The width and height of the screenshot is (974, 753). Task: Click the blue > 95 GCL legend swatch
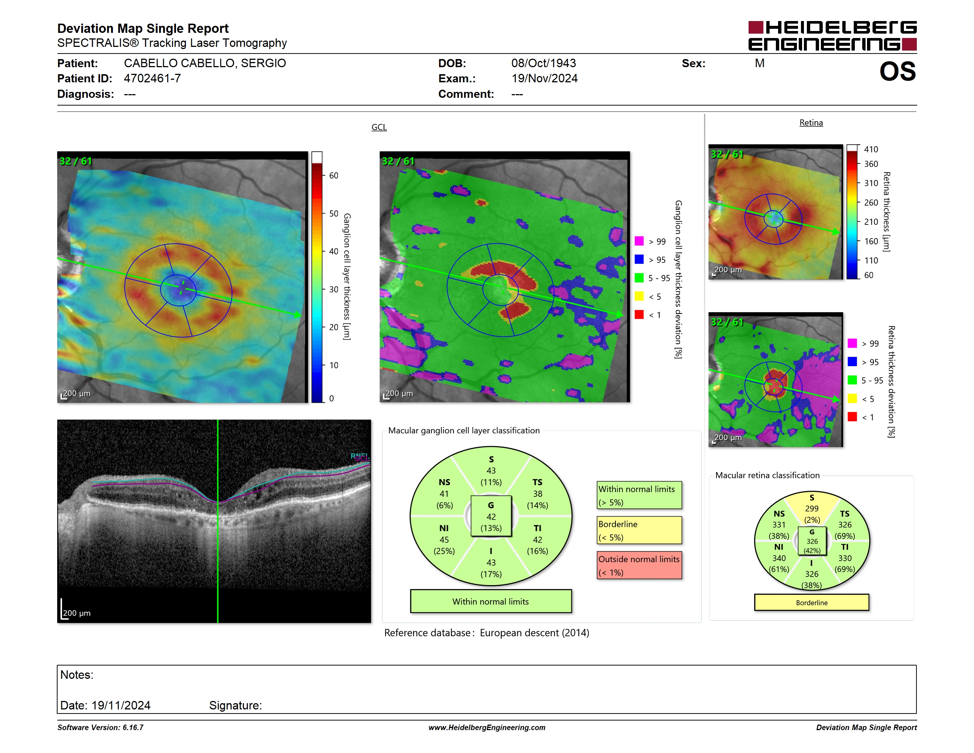(x=639, y=259)
